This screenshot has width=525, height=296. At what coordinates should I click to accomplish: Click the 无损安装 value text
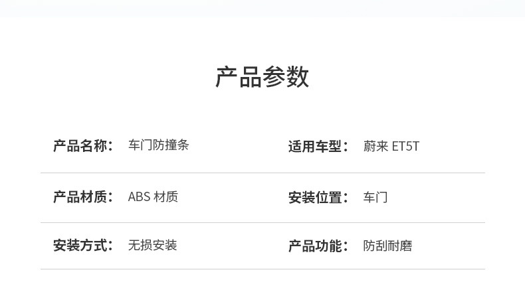point(152,246)
